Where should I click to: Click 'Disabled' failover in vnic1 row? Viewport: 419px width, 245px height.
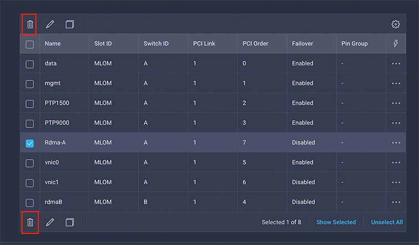pyautogui.click(x=303, y=182)
